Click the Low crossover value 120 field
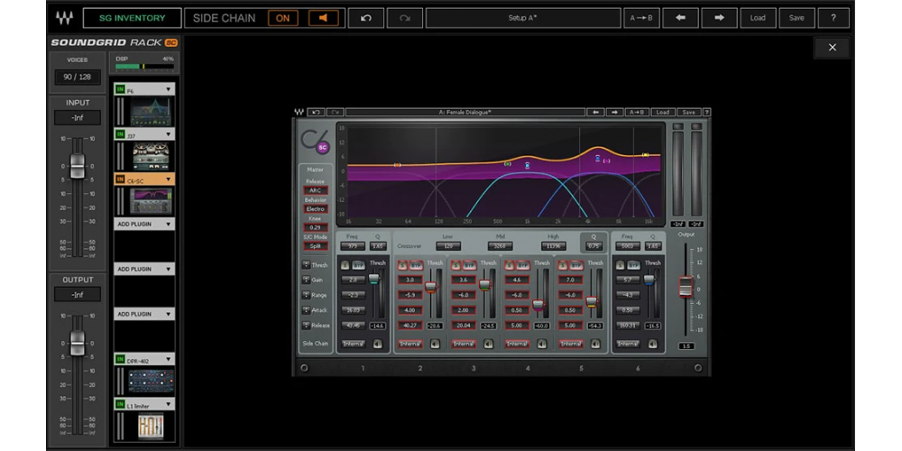The height and width of the screenshot is (451, 902). tap(448, 246)
